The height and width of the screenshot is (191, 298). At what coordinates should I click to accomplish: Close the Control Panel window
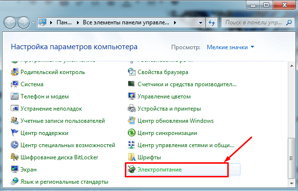[x=284, y=5]
